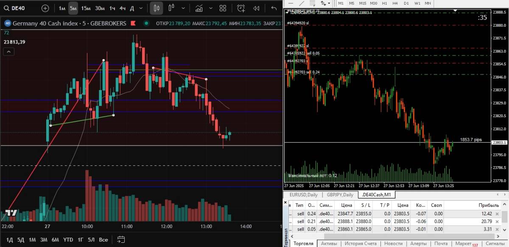Select the 3М date range
This screenshot has height=247, width=509.
tap(44, 240)
